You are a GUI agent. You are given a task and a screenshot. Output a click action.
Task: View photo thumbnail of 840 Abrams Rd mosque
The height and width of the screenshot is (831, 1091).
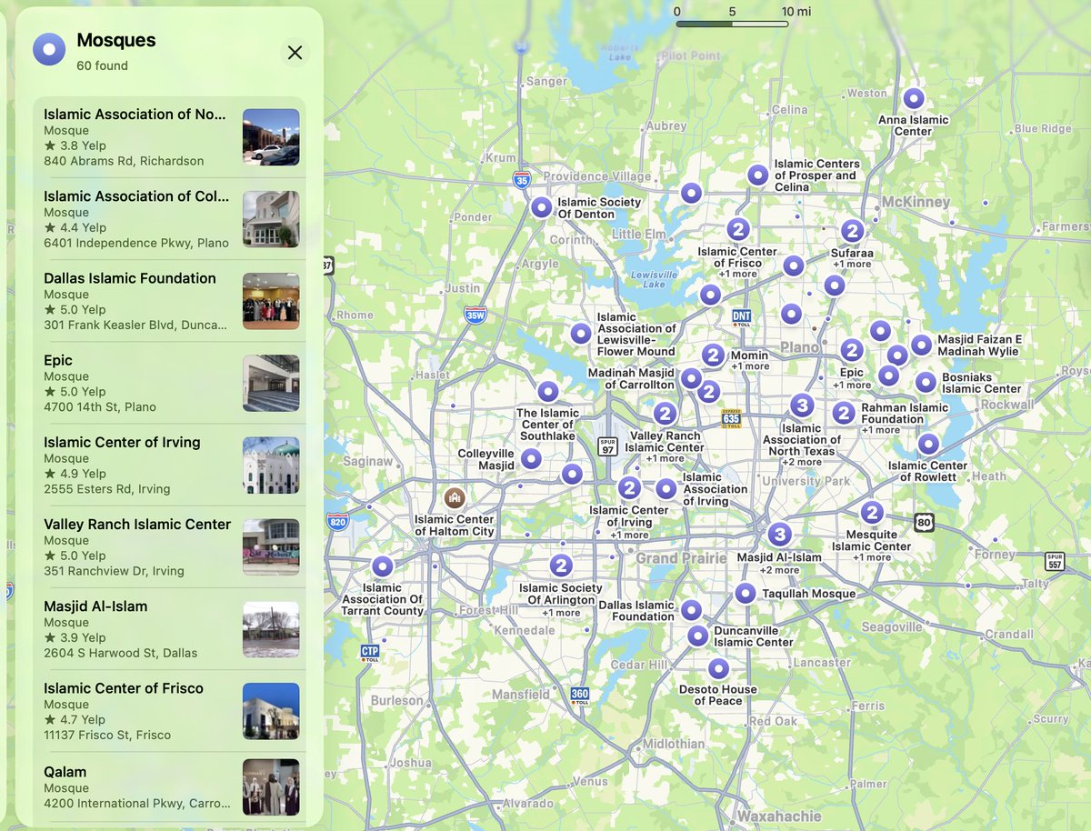pos(271,137)
